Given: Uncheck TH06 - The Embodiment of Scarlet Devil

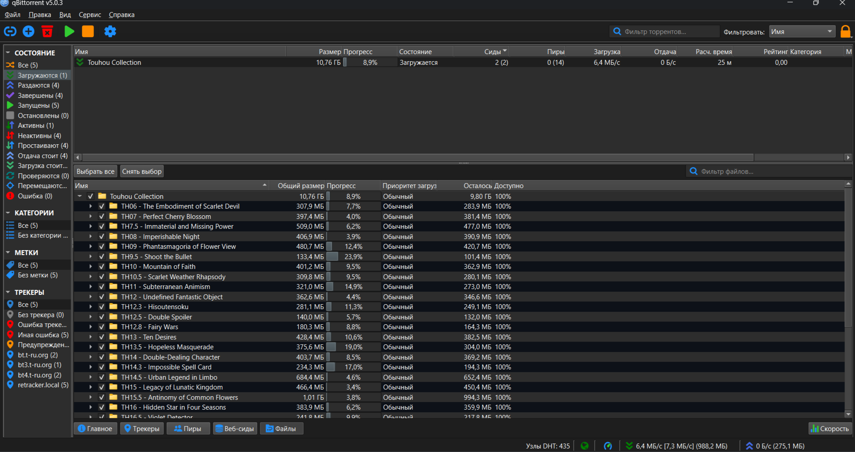Looking at the screenshot, I should pyautogui.click(x=102, y=206).
